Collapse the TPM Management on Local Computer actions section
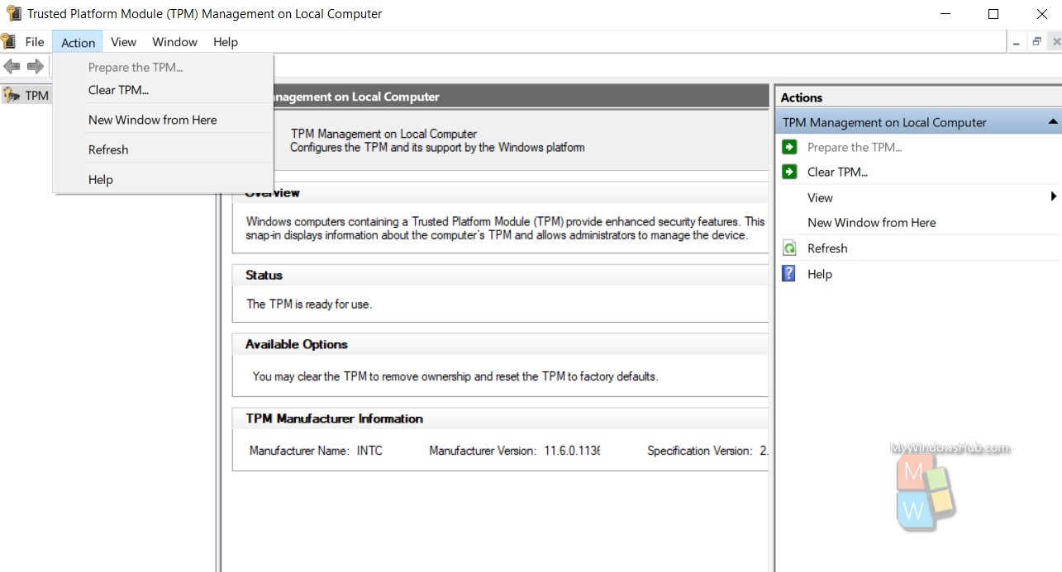Screen dimensions: 1062x572 pos(1053,122)
